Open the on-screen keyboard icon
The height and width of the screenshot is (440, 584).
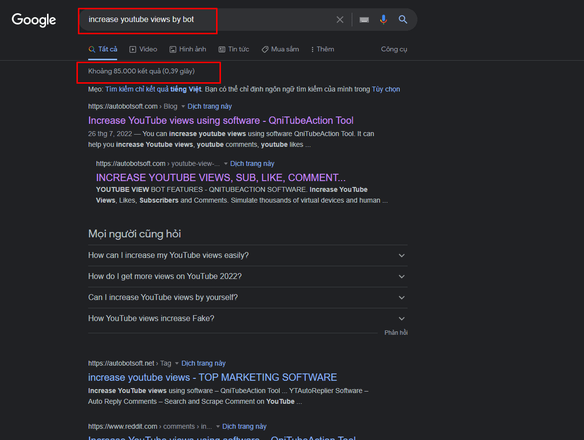(x=364, y=20)
